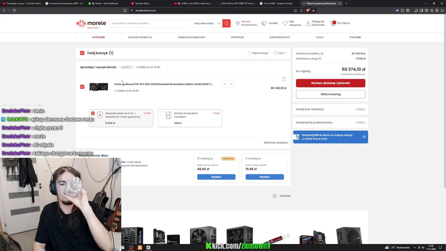Open the browser hamburger menu
Screen dimensions: 446x251
(442, 10)
